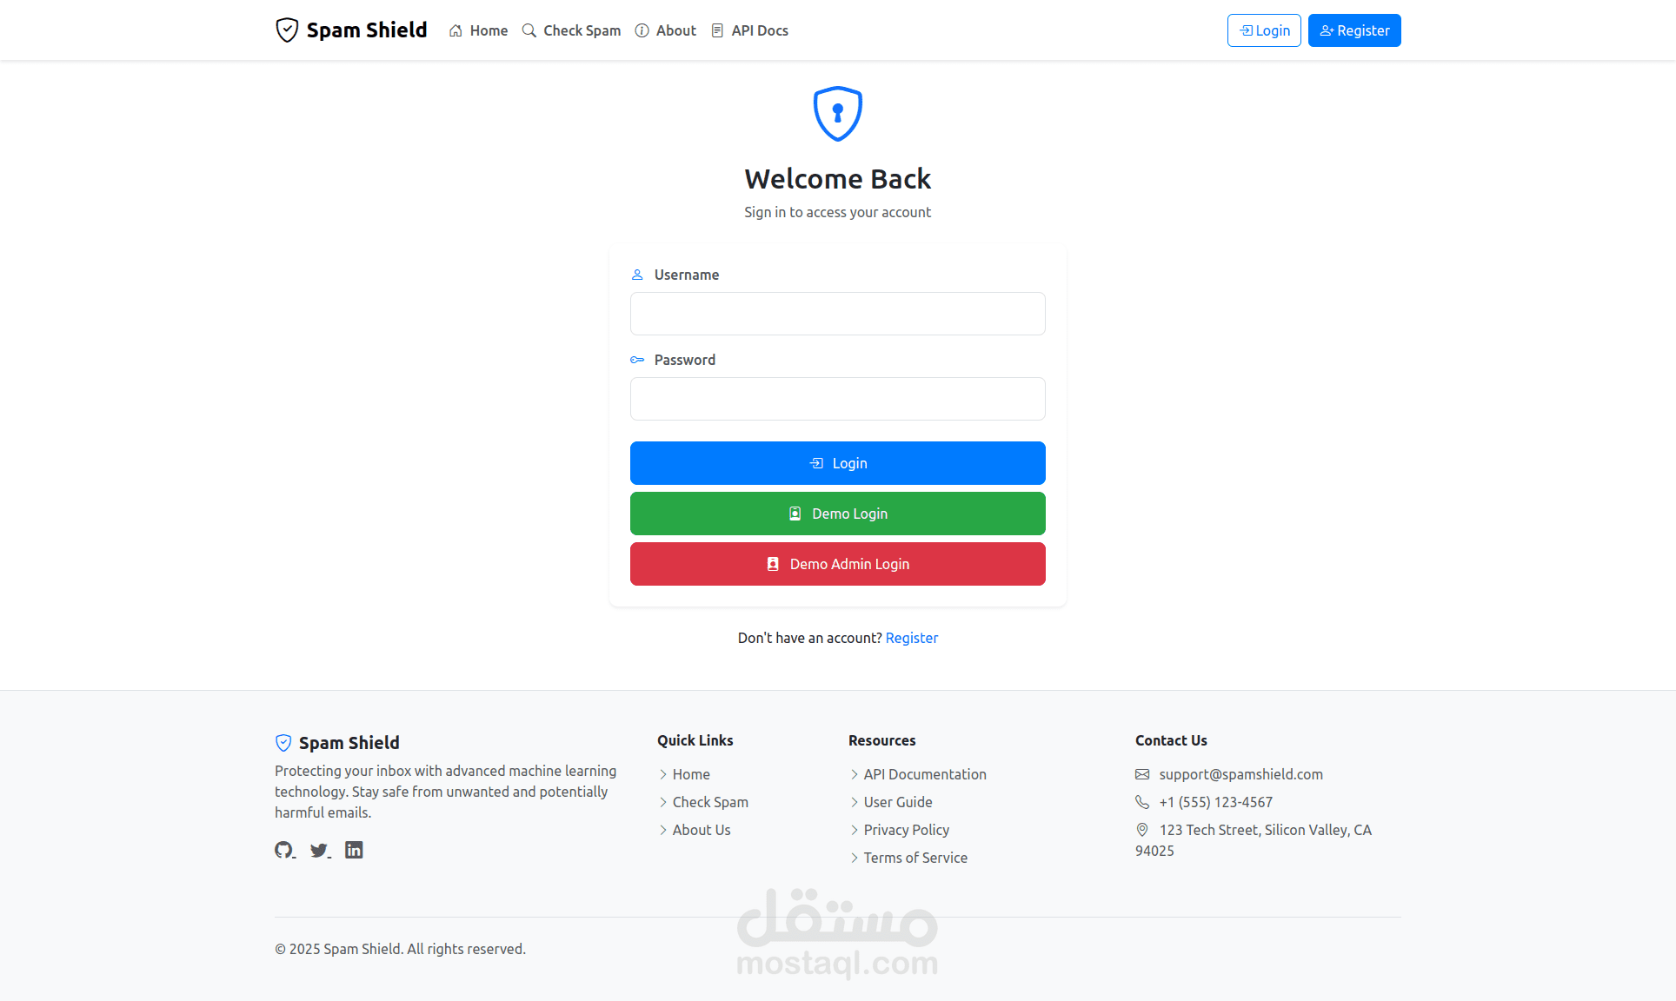Go to Check Spam in navbar

coord(571,30)
